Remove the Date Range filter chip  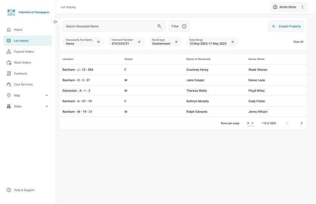232,42
